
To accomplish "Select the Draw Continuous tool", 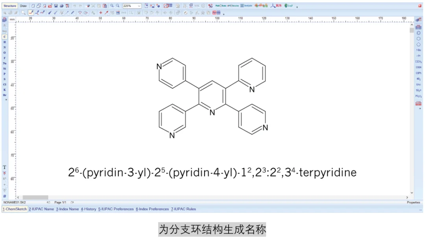I will pos(37,13).
